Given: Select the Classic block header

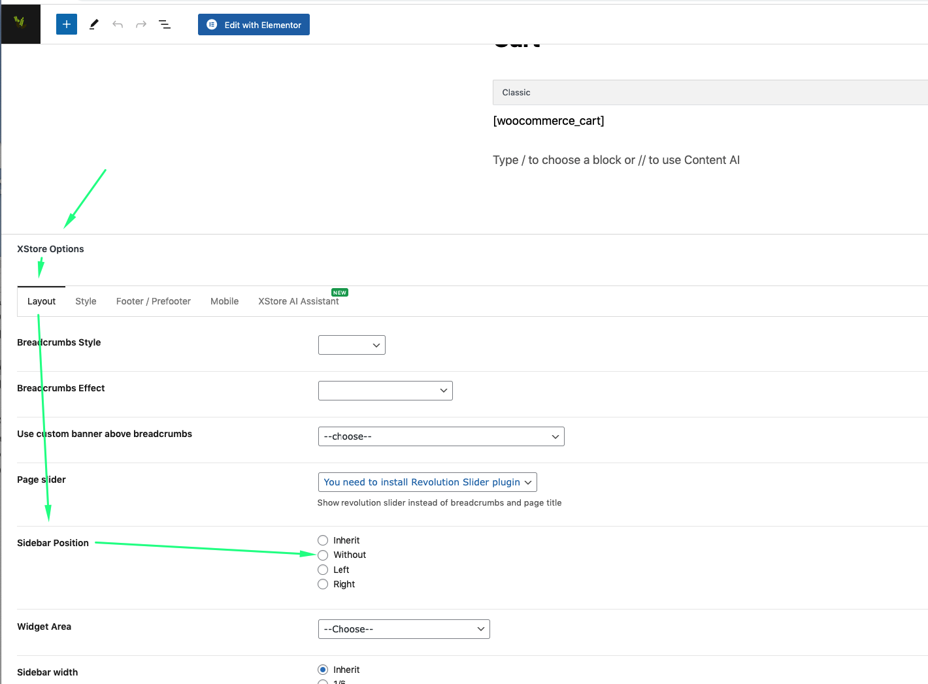Looking at the screenshot, I should click(x=710, y=92).
